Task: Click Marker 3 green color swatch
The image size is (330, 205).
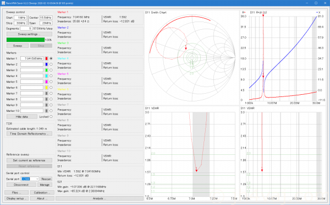Action: 47,70
